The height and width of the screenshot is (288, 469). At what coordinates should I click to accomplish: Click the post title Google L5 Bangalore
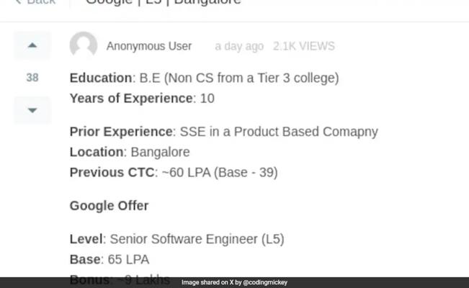(x=163, y=3)
